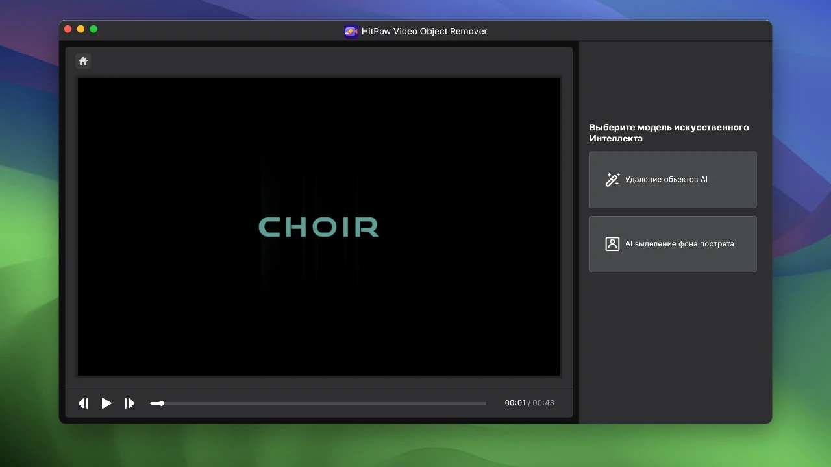Click the total duration 00:43 label
This screenshot has width=831, height=467.
click(543, 403)
